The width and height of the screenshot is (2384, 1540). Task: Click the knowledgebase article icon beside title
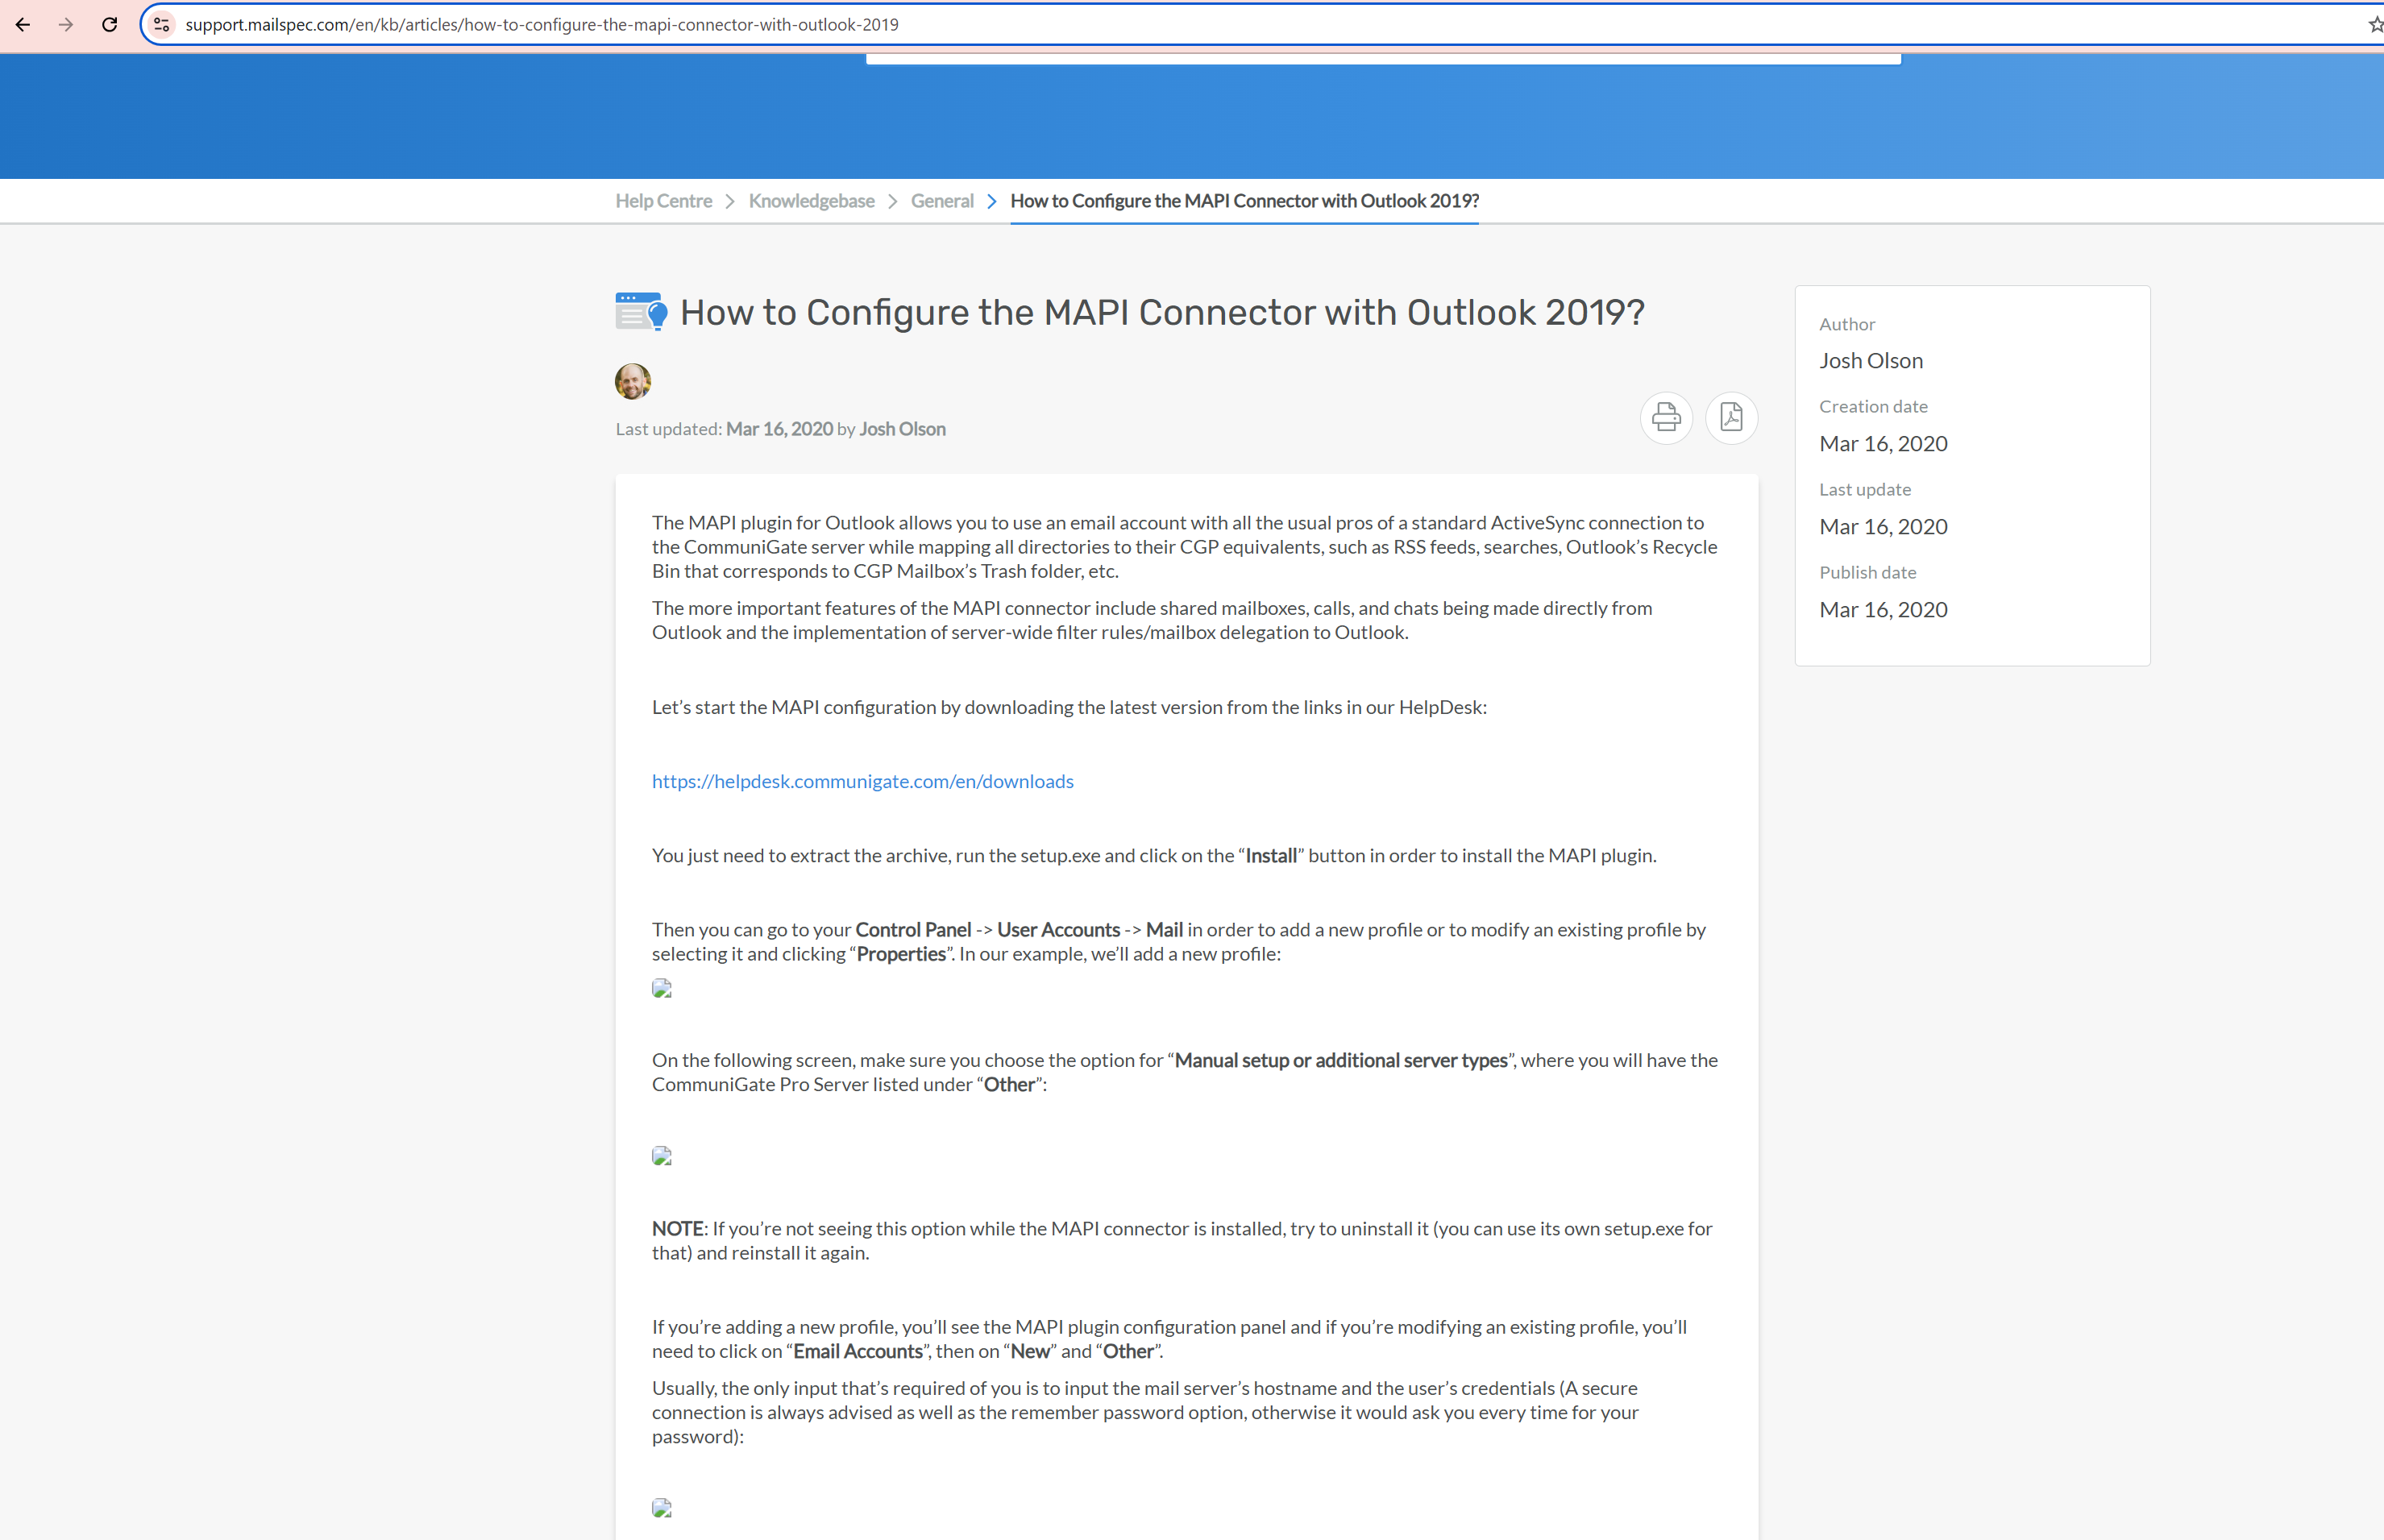tap(641, 312)
